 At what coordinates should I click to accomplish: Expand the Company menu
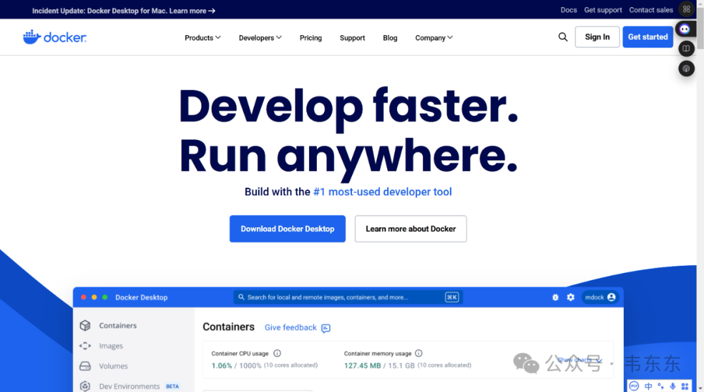433,38
